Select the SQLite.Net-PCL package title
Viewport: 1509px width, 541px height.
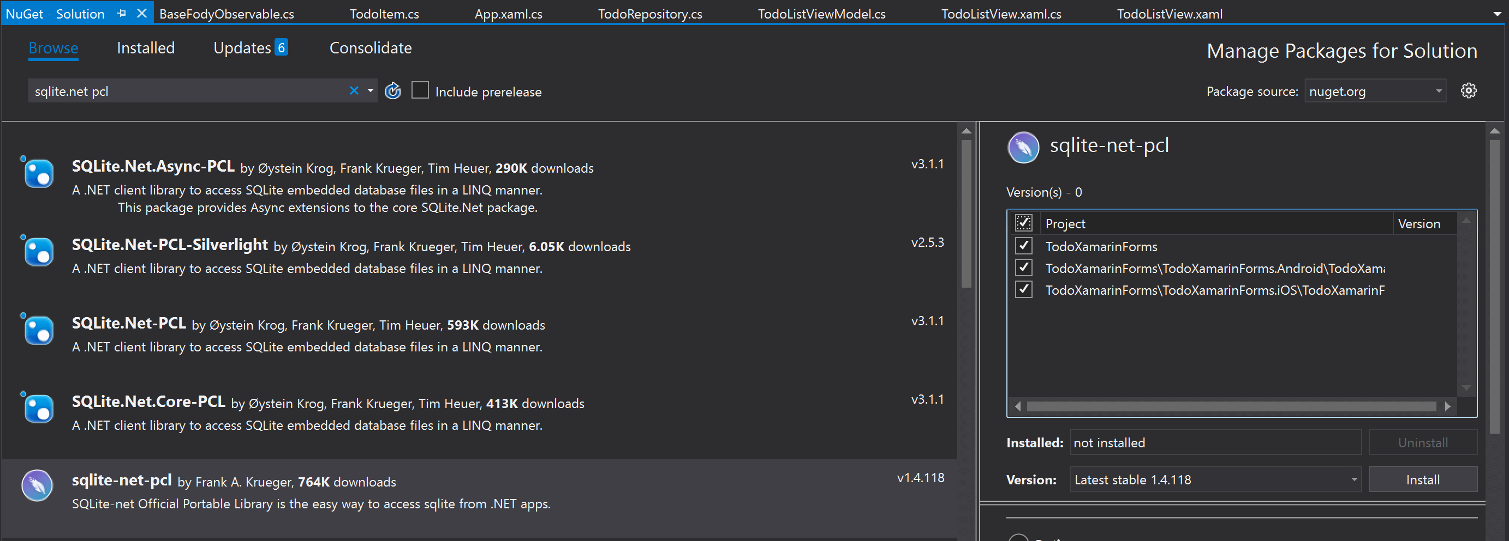[129, 324]
